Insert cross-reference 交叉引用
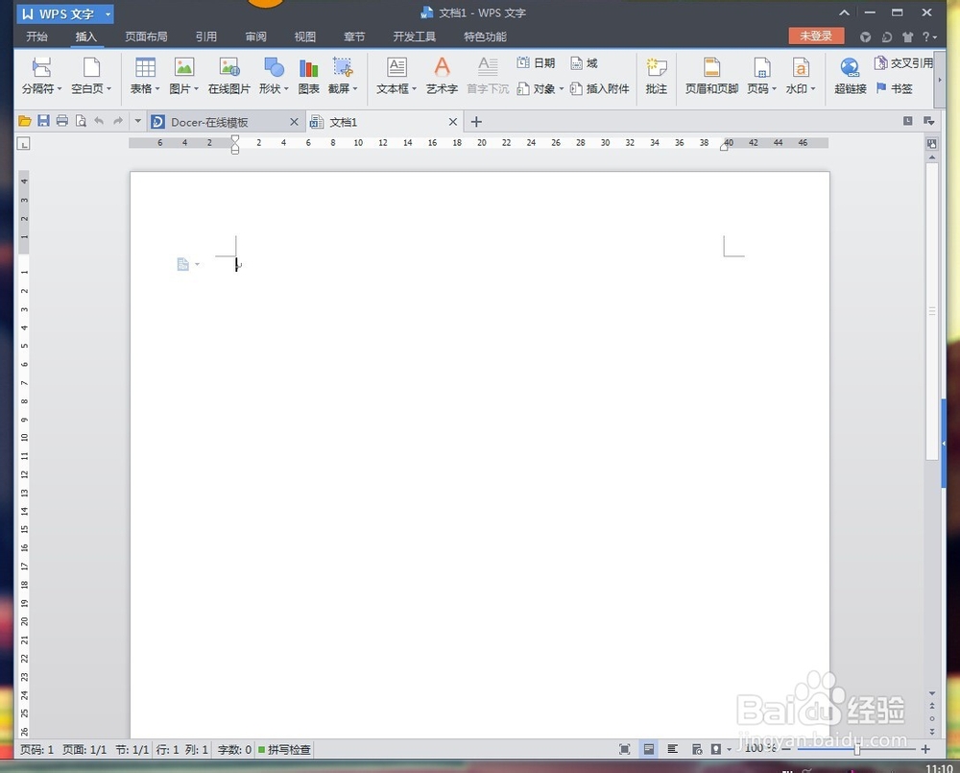 pyautogui.click(x=903, y=63)
